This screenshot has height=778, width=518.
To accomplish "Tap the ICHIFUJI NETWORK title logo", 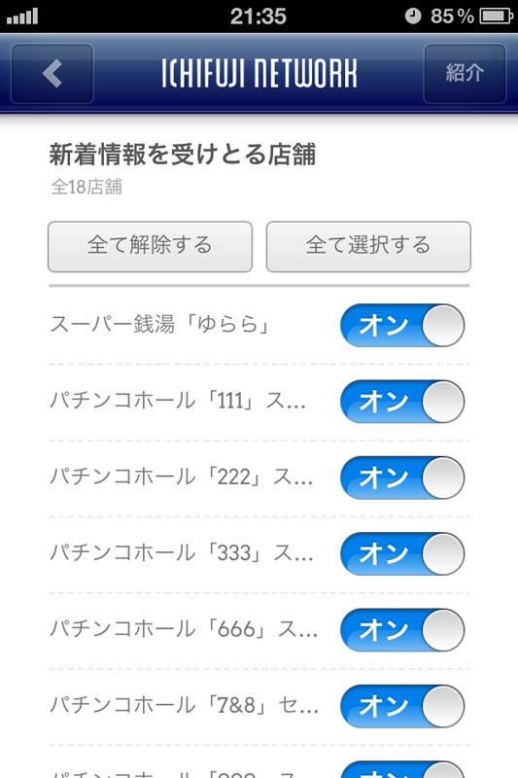I will [259, 74].
